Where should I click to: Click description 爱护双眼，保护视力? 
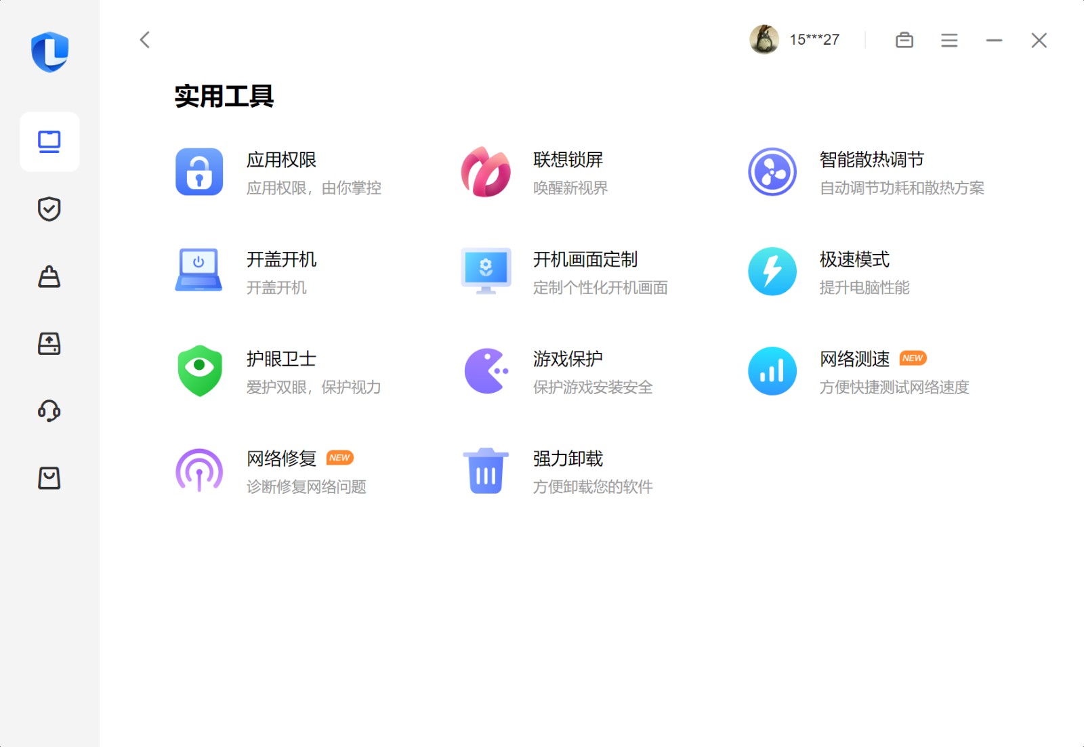(314, 387)
